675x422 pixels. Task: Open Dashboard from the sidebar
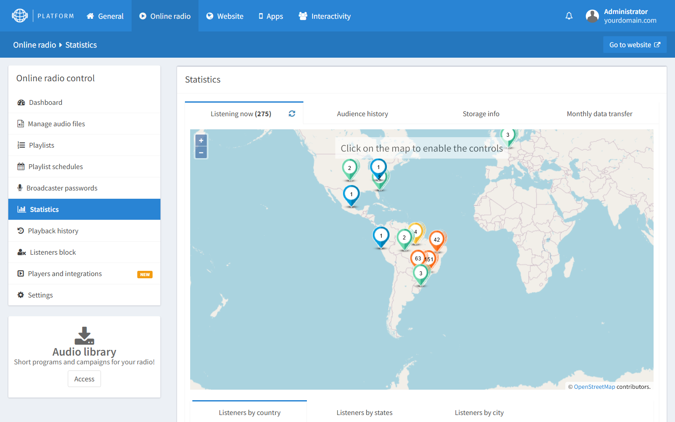click(x=45, y=102)
